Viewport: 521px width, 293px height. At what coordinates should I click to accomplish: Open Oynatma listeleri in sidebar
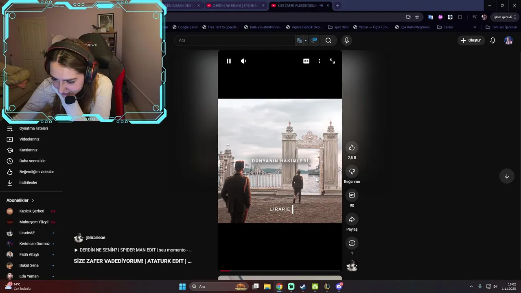31,129
